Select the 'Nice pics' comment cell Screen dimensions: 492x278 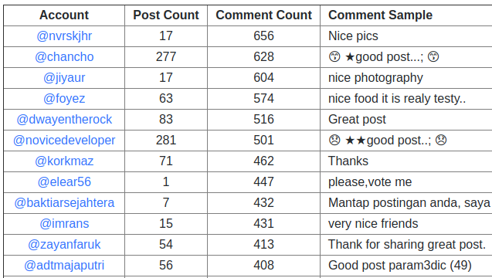(x=406, y=36)
